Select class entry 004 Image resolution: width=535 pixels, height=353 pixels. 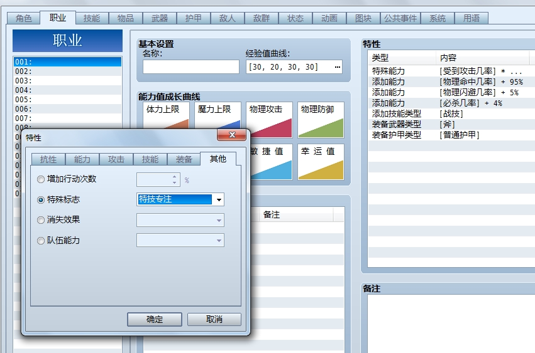(x=67, y=90)
